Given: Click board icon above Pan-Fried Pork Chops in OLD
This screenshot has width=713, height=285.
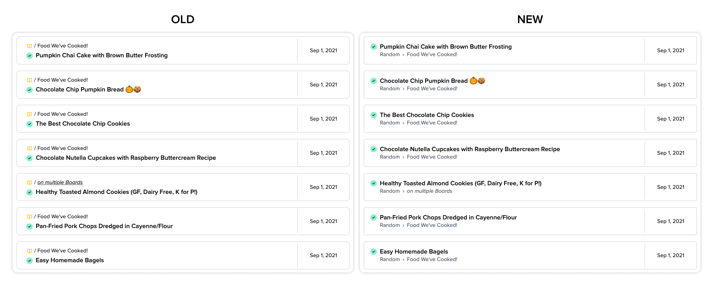Looking at the screenshot, I should tap(29, 217).
